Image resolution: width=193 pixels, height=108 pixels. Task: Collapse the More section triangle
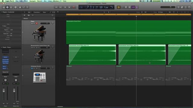coord(3,26)
